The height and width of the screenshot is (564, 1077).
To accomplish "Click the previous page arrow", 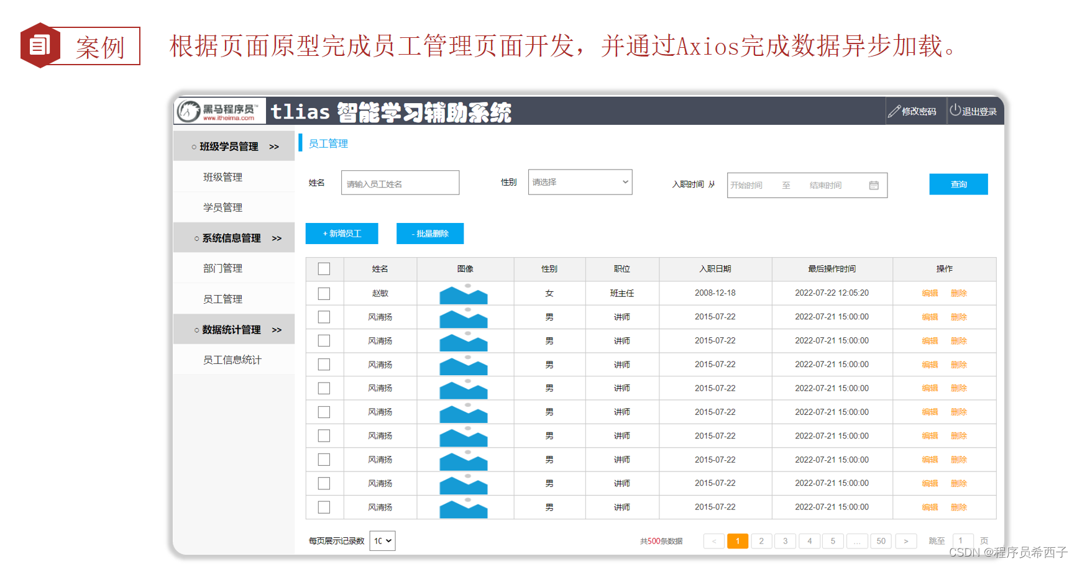I will 714,541.
